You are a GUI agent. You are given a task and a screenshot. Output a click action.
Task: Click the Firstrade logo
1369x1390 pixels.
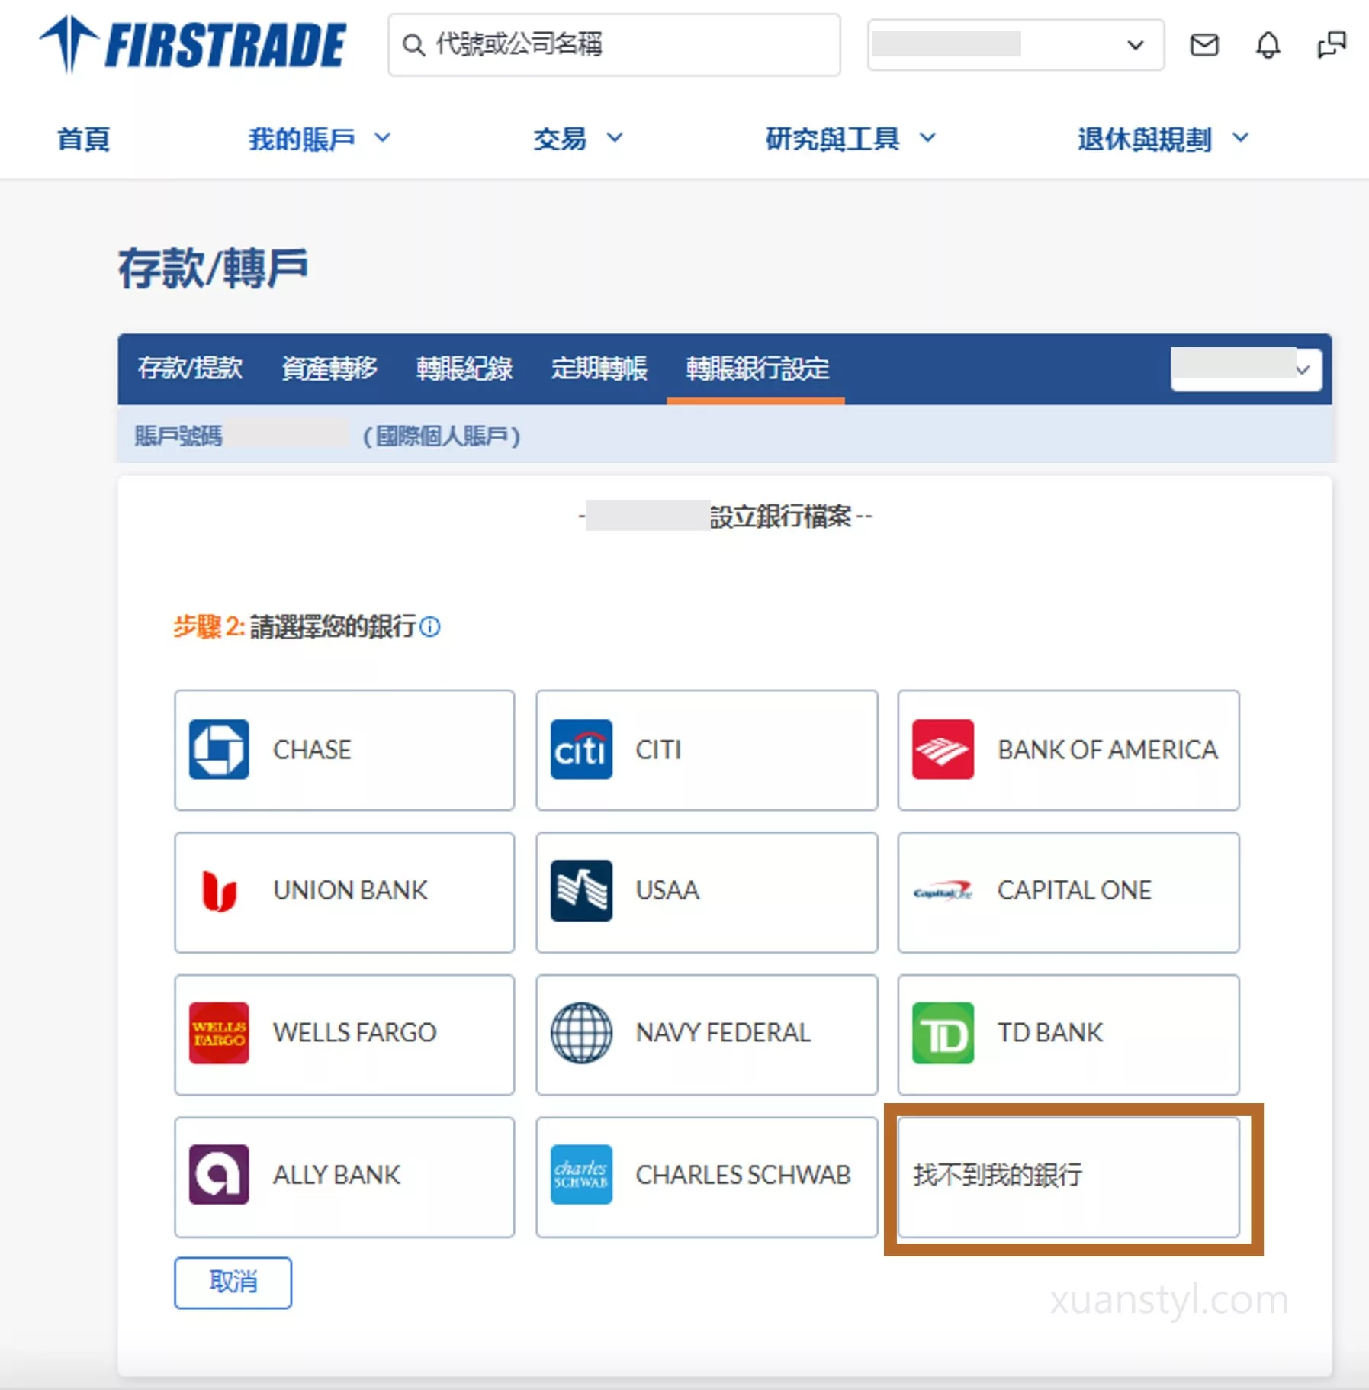point(193,44)
